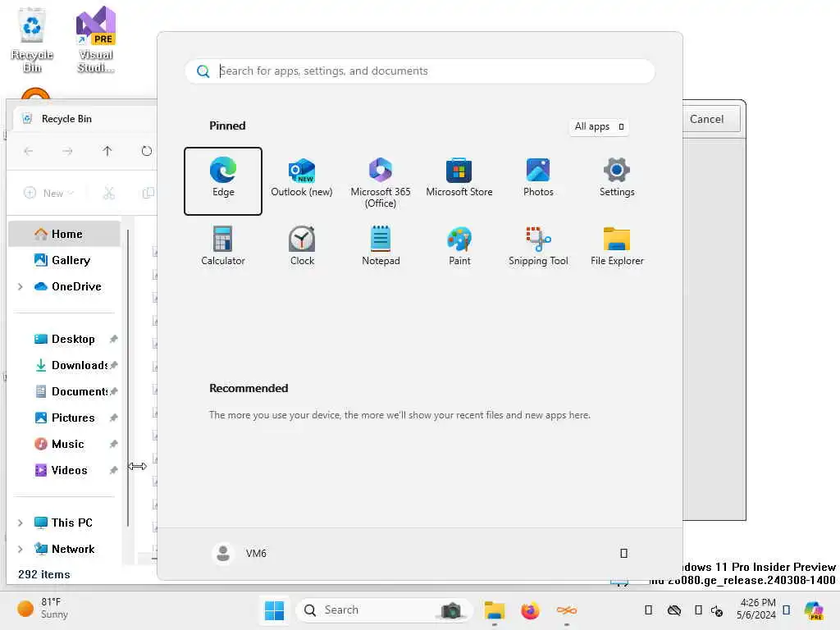
Task: Go back in Recycle Bin window
Action: pos(29,151)
